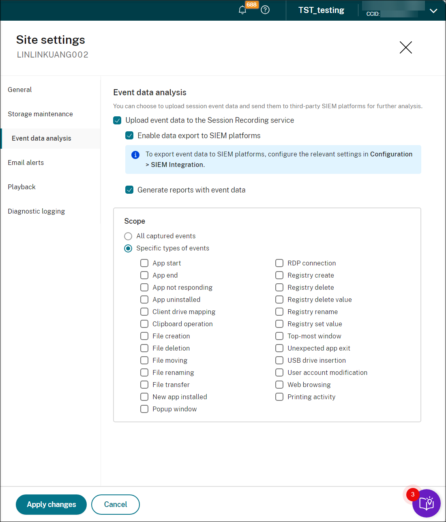Close the Site settings panel
The height and width of the screenshot is (522, 446).
tap(405, 47)
